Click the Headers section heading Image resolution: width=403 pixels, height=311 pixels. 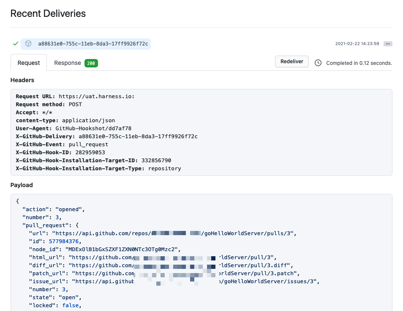click(22, 80)
